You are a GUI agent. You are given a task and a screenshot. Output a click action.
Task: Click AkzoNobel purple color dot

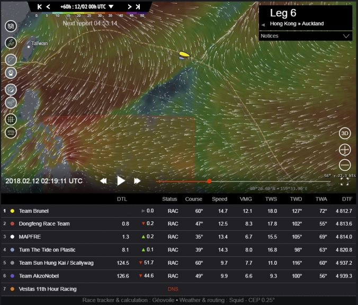coord(12,276)
